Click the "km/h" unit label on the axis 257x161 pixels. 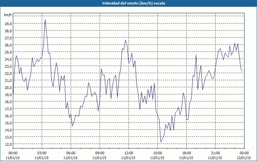click(8, 15)
